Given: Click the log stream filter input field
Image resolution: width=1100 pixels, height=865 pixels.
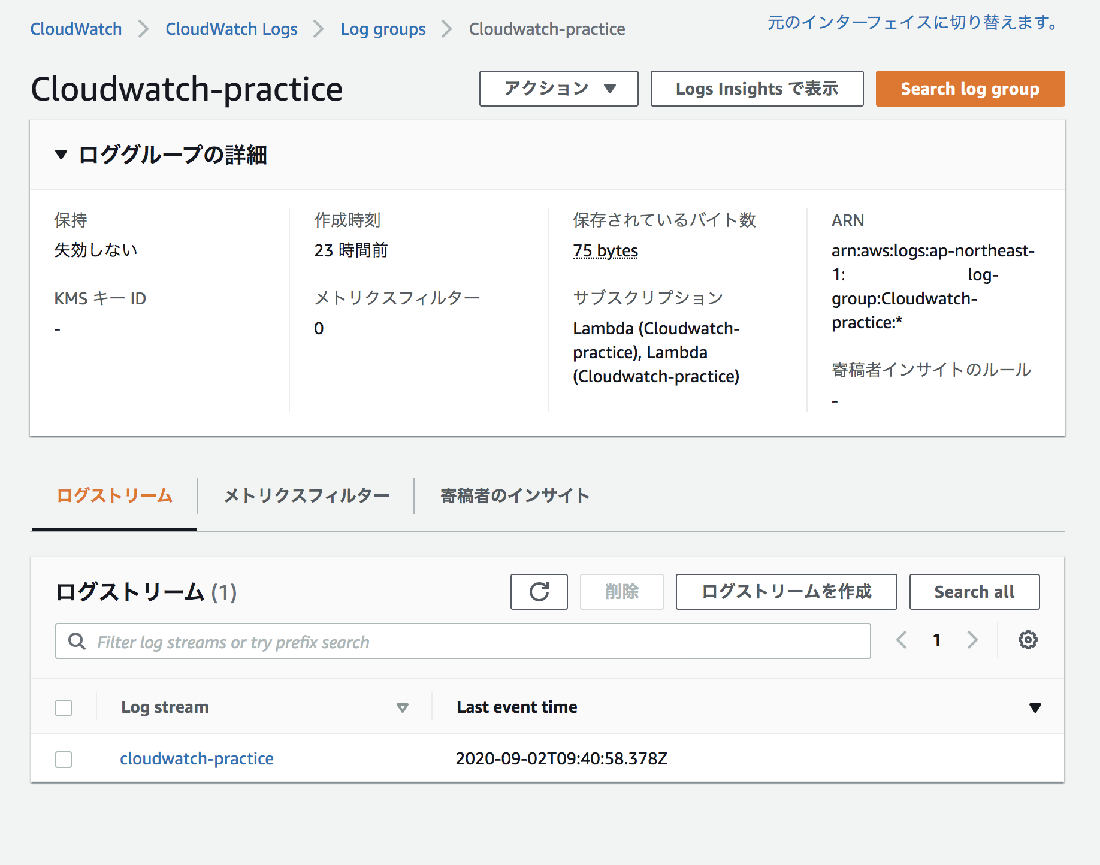Looking at the screenshot, I should pyautogui.click(x=419, y=641).
